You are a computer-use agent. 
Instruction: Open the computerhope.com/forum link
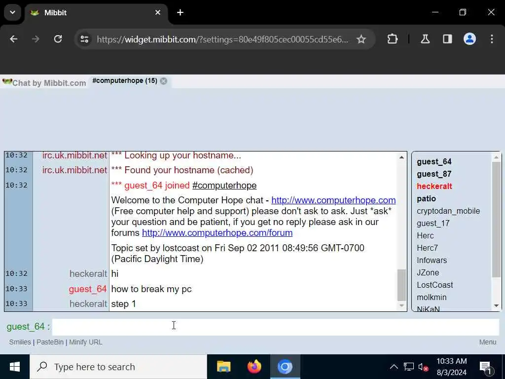click(217, 233)
